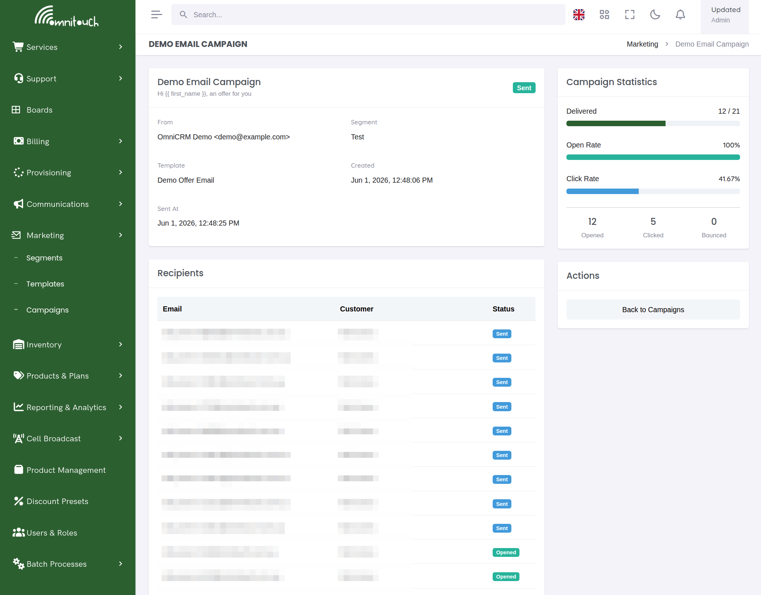Click the Reporting & Analytics chart icon
The image size is (761, 595).
pyautogui.click(x=18, y=407)
